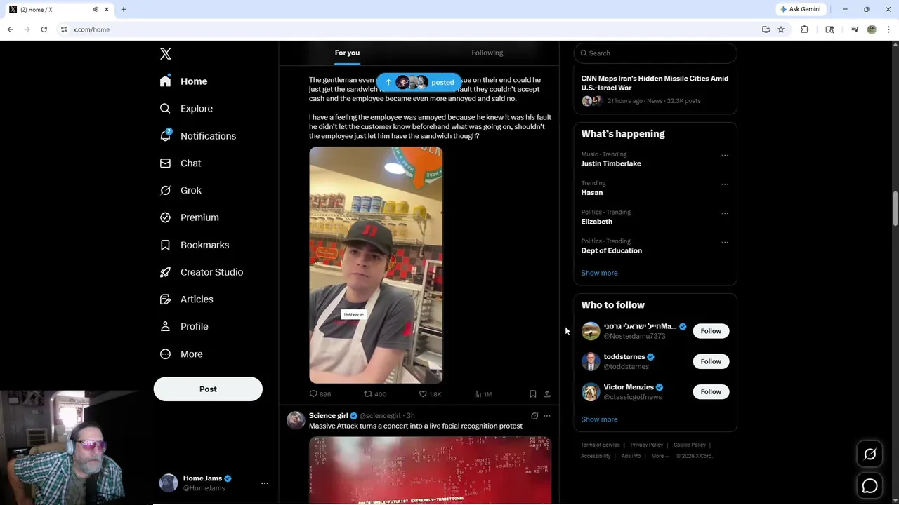Image resolution: width=899 pixels, height=505 pixels.
Task: Go to Profile page
Action: click(x=185, y=326)
